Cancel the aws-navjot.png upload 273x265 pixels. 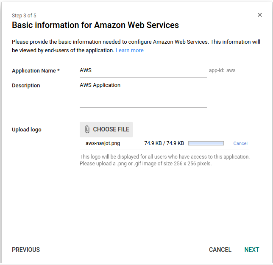point(240,143)
